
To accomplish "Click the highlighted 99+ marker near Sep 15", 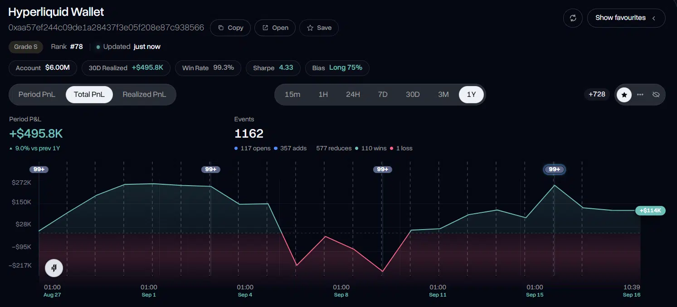I will 555,169.
